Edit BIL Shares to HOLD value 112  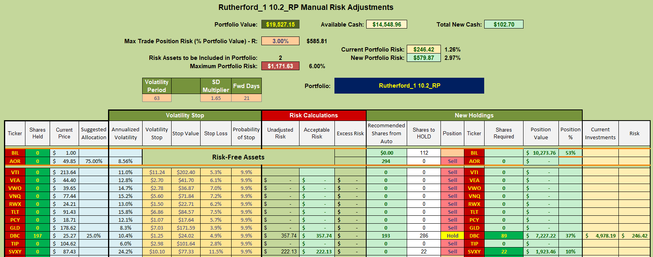point(424,153)
